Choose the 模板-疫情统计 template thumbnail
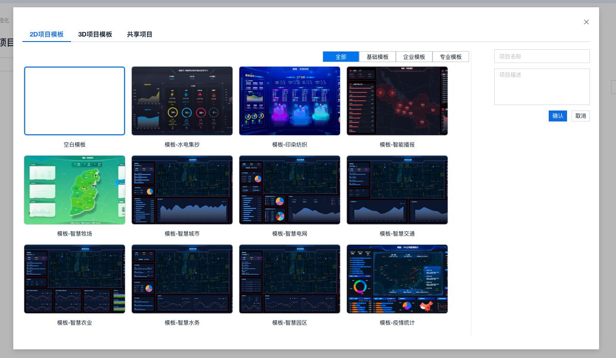 tap(397, 279)
